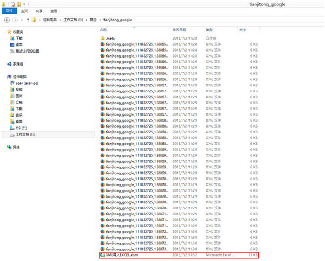Go up one folder level arrow

pos(27,20)
